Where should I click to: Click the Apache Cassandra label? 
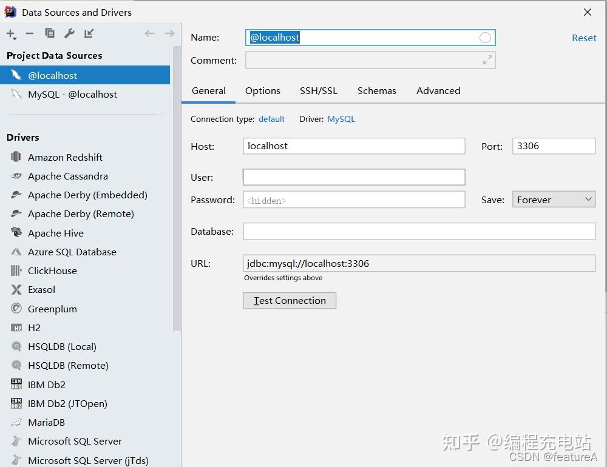[x=68, y=176]
